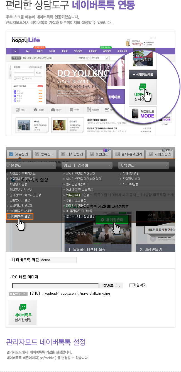Open the 게시판관리 admin tab
This screenshot has width=181, height=372.
coord(72,154)
